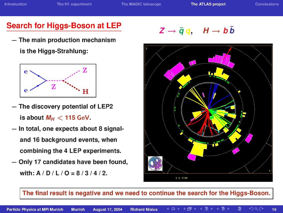Go to the next slide arrow
283x213 pixels.
coord(178,209)
